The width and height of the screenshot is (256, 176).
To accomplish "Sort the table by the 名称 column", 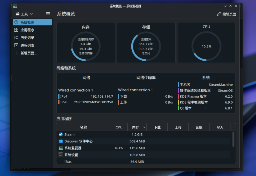I will click(x=83, y=127).
